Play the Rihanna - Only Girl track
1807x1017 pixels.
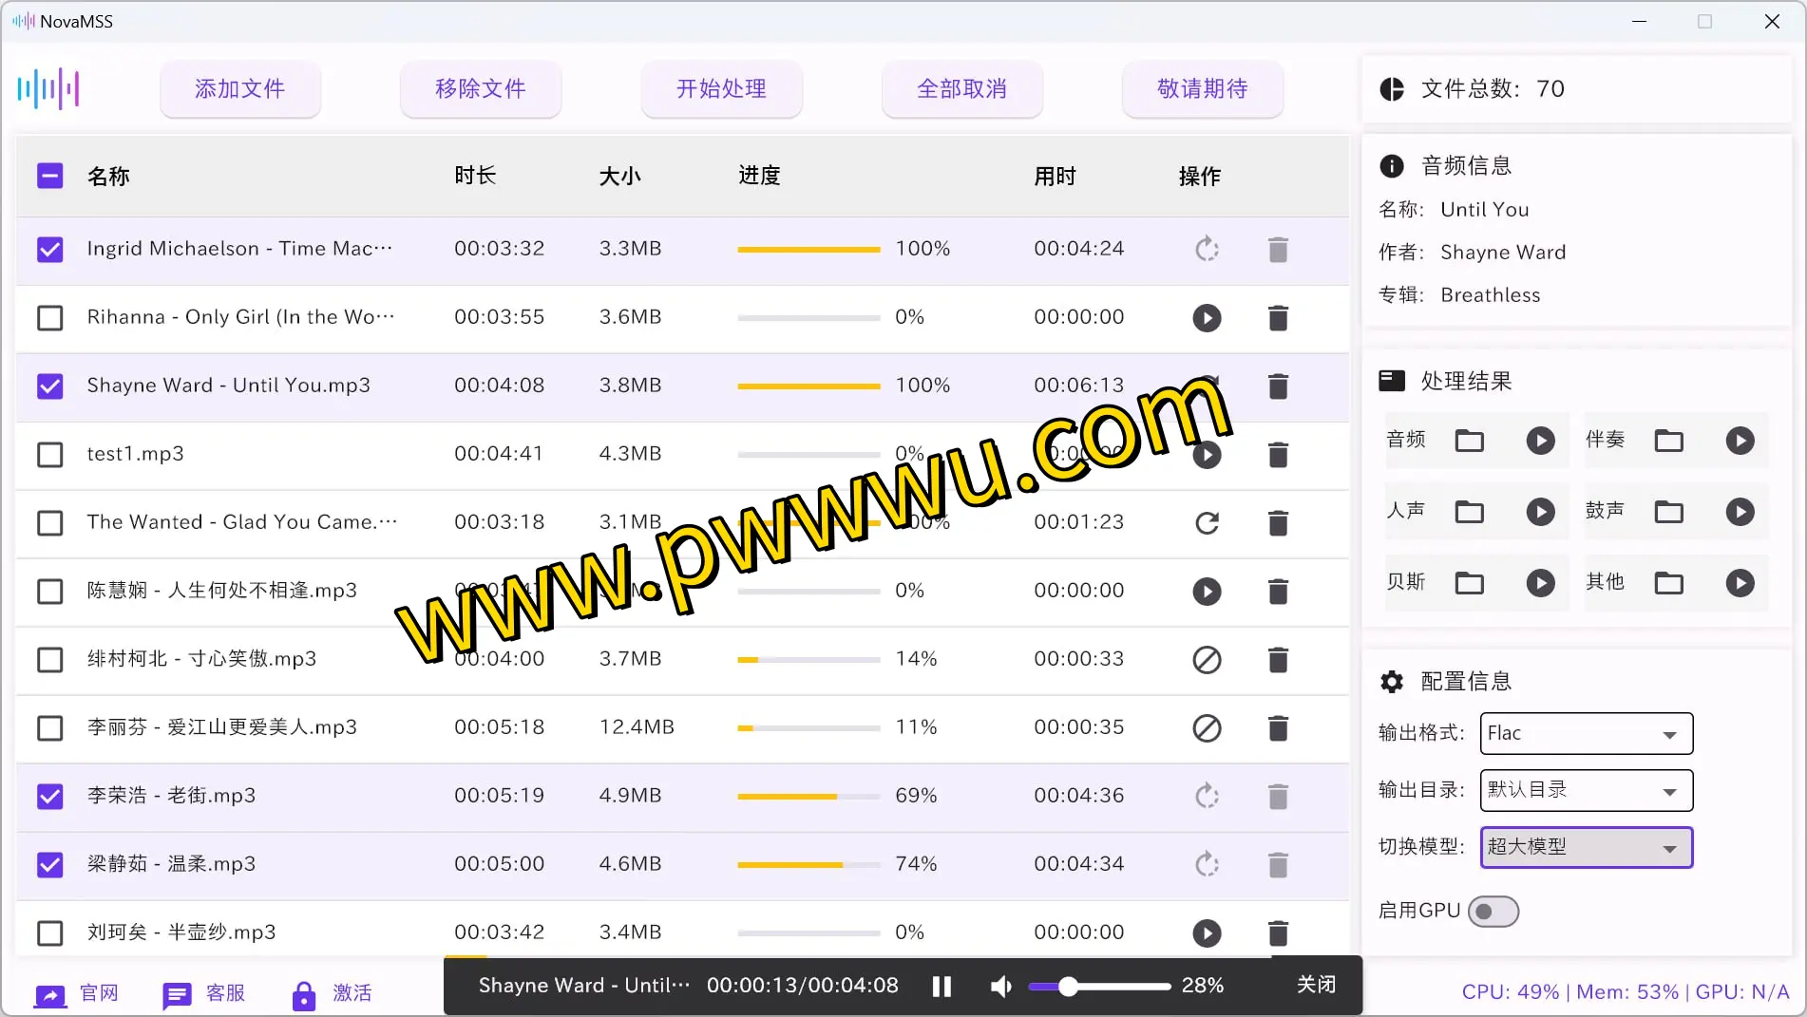[x=1207, y=318]
